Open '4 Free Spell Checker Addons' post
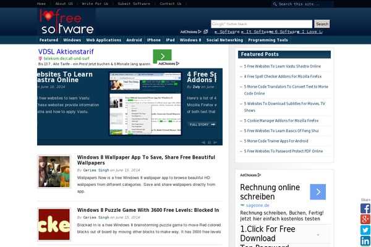 click(x=283, y=77)
